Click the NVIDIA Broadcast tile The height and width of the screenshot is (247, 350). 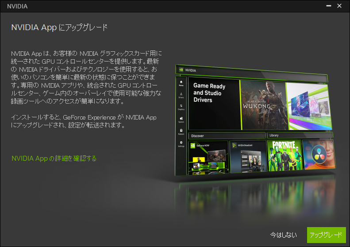[248, 157]
